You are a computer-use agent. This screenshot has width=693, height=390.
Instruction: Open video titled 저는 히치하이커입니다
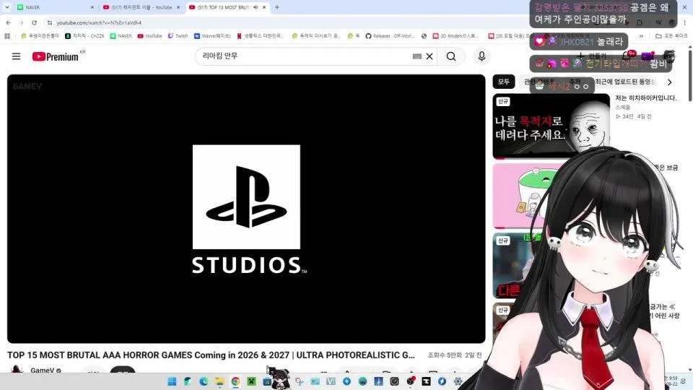point(645,97)
